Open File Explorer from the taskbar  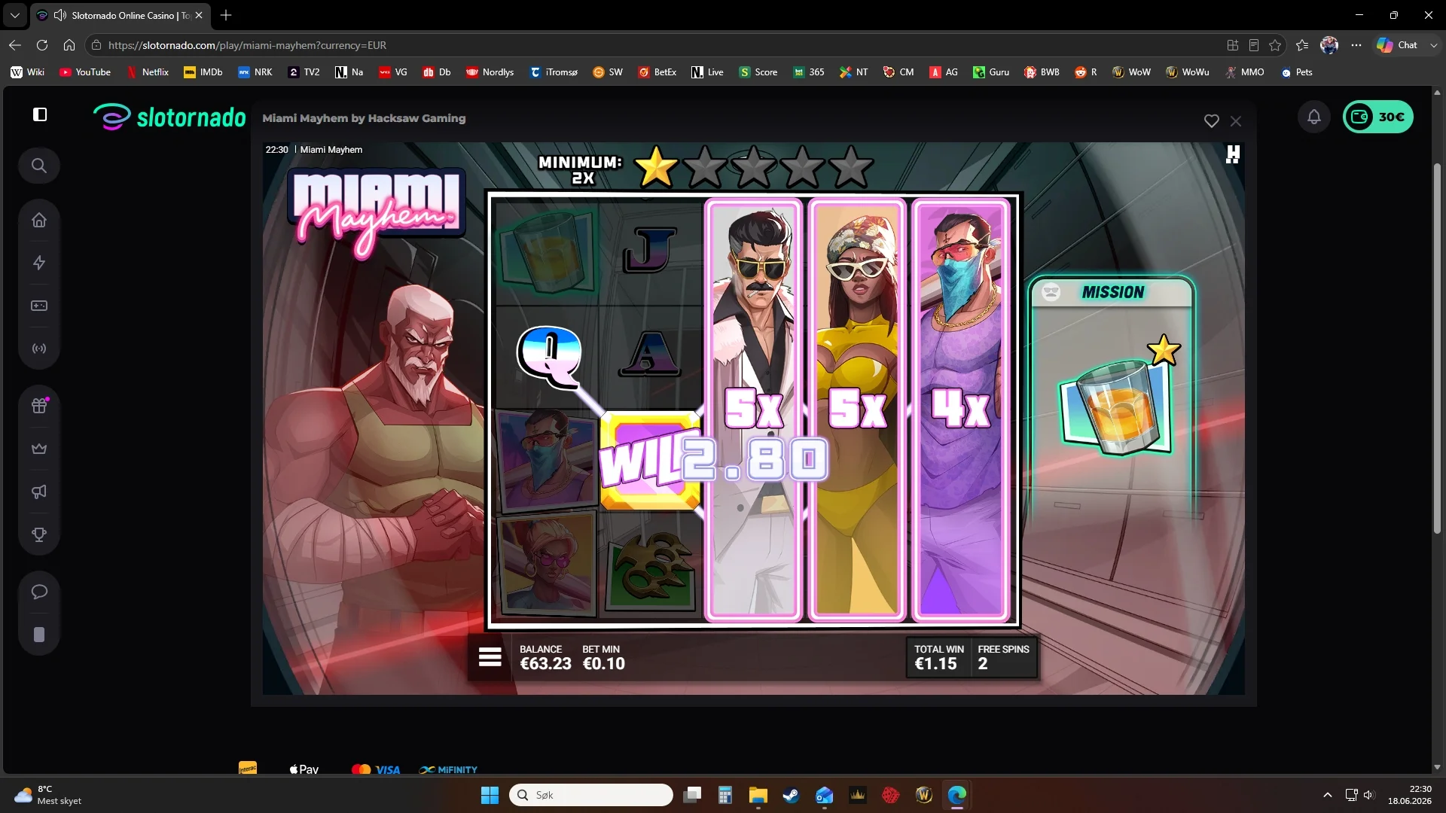click(x=758, y=795)
